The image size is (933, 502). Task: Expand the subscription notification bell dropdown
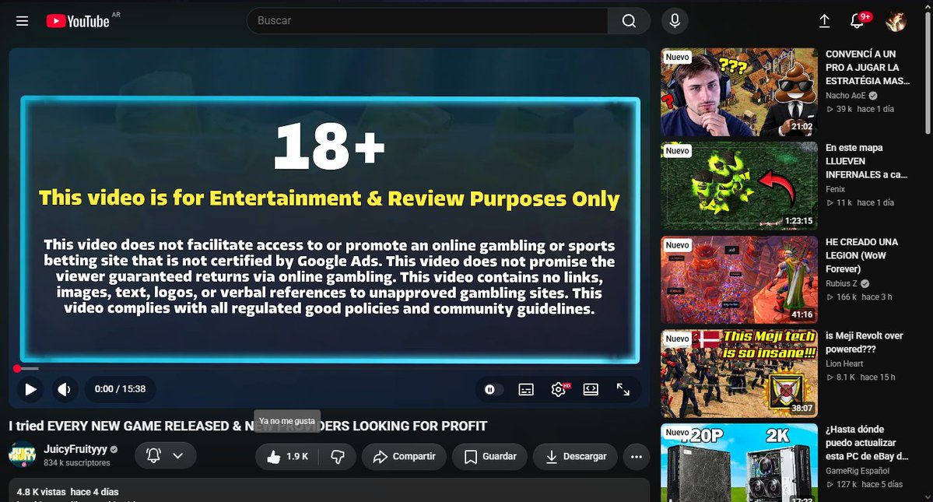coord(166,455)
